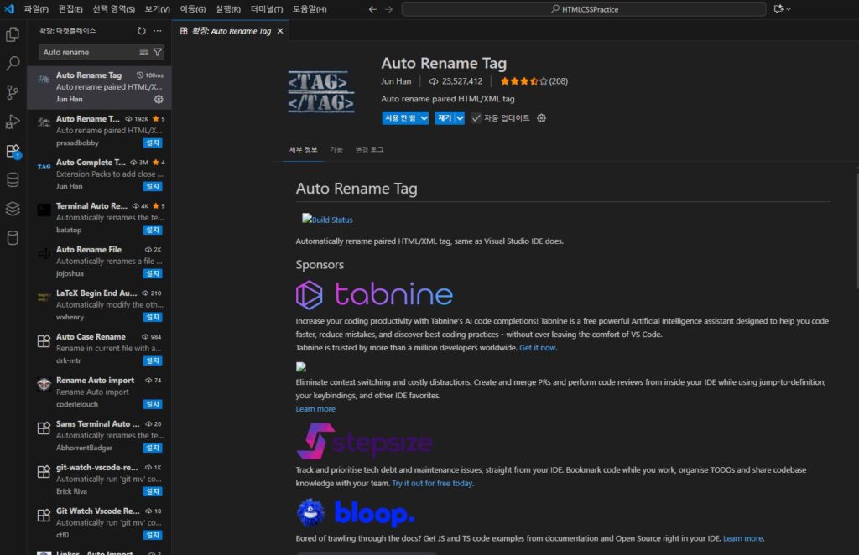Open the extension management gear beside 자동 업데이트
This screenshot has width=859, height=555.
click(x=541, y=118)
